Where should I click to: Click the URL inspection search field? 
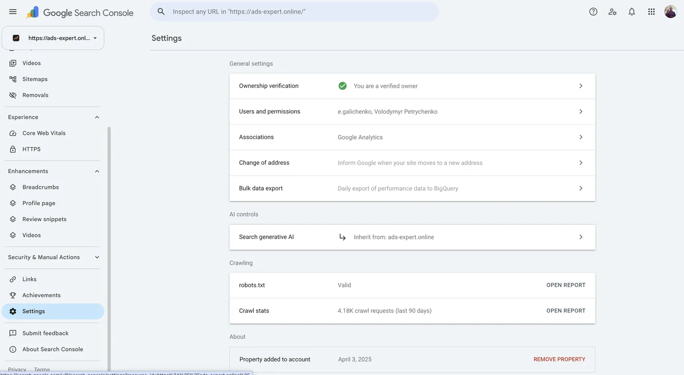coord(294,12)
